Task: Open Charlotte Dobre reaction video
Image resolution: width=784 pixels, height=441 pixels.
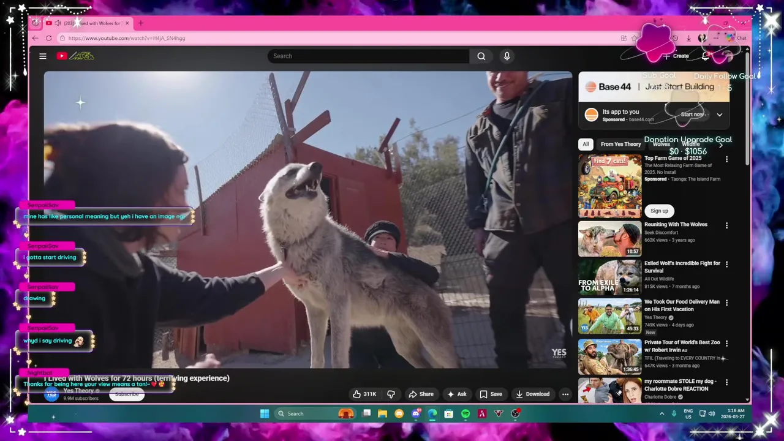Action: [x=610, y=391]
